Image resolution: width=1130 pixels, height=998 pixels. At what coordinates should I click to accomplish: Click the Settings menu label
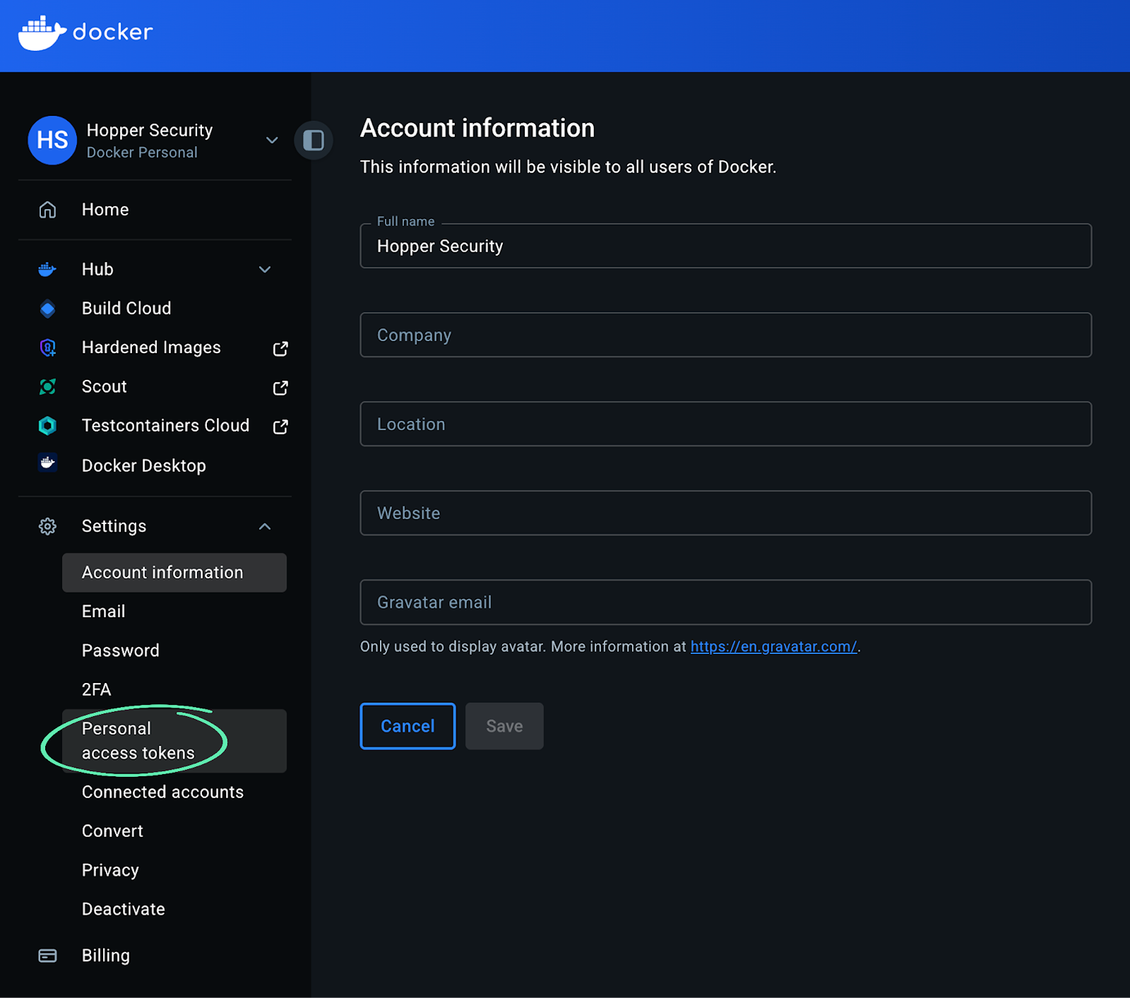click(x=114, y=526)
